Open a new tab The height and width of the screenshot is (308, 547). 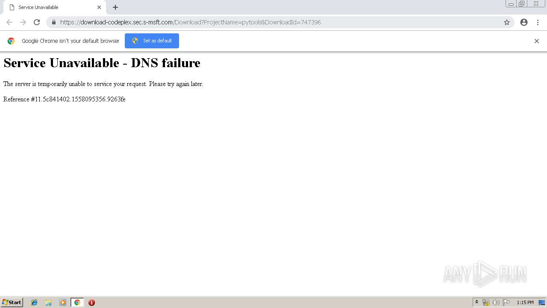pos(115,7)
